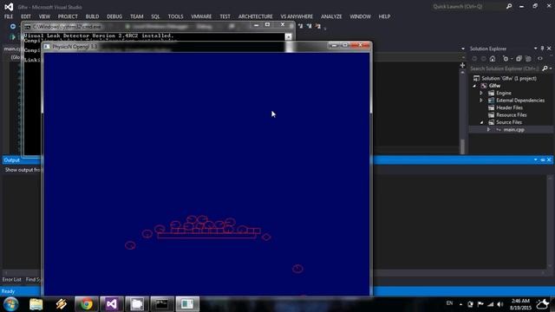The width and height of the screenshot is (555, 312).
Task: Select the Resource Files folder
Action: (x=511, y=115)
